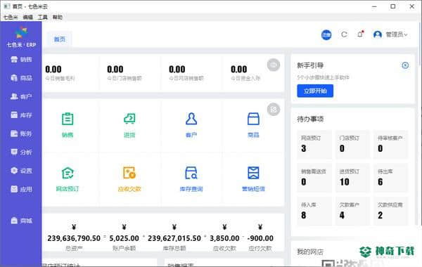Expand the 管理员 account dropdown
Viewport: 422px width, 267px height.
[397, 34]
